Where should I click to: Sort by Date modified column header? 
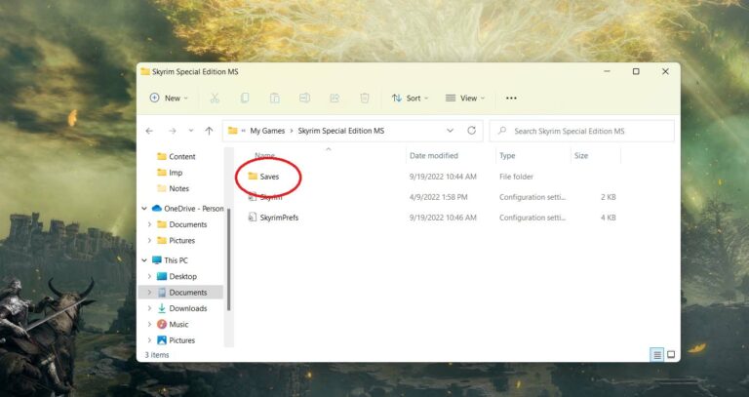click(x=434, y=156)
